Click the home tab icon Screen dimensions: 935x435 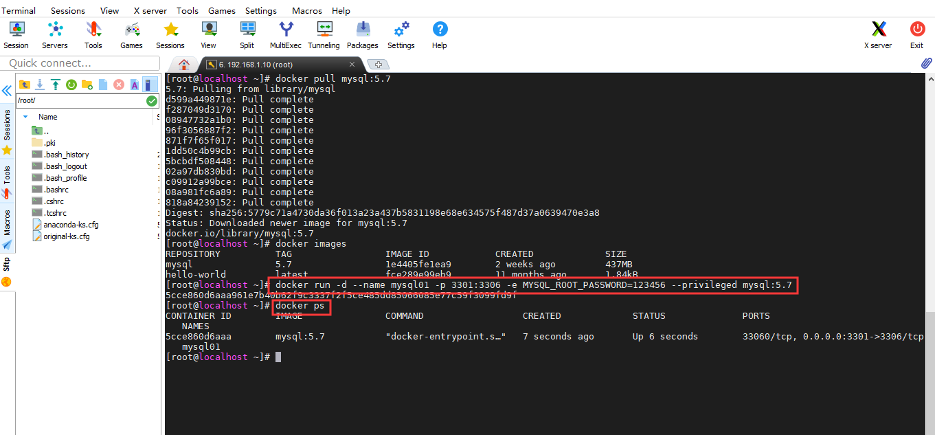click(183, 65)
